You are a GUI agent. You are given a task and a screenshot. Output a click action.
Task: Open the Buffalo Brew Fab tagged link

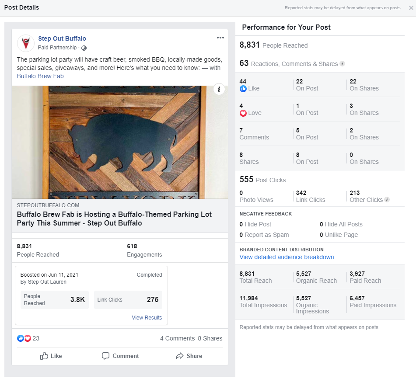40,76
